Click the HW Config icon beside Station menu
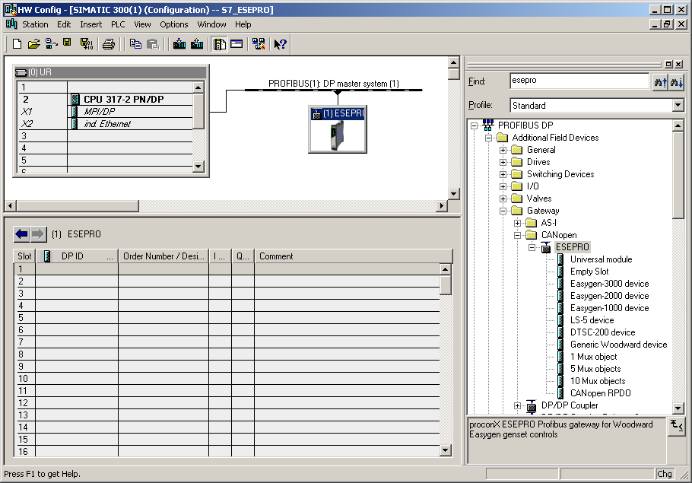The height and width of the screenshot is (483, 692). [x=11, y=24]
